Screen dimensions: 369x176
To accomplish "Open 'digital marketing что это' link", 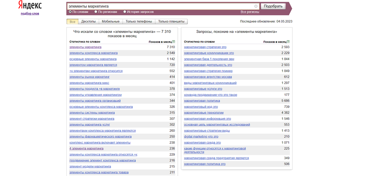I will coord(201,137).
